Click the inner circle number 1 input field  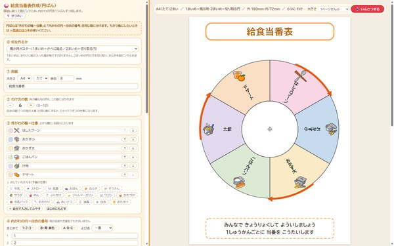[75, 236]
